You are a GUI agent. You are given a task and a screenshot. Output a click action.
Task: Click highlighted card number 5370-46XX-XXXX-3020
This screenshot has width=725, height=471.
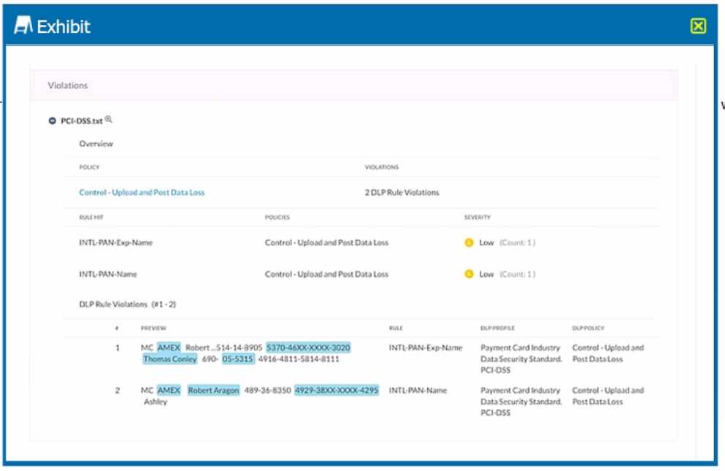308,348
